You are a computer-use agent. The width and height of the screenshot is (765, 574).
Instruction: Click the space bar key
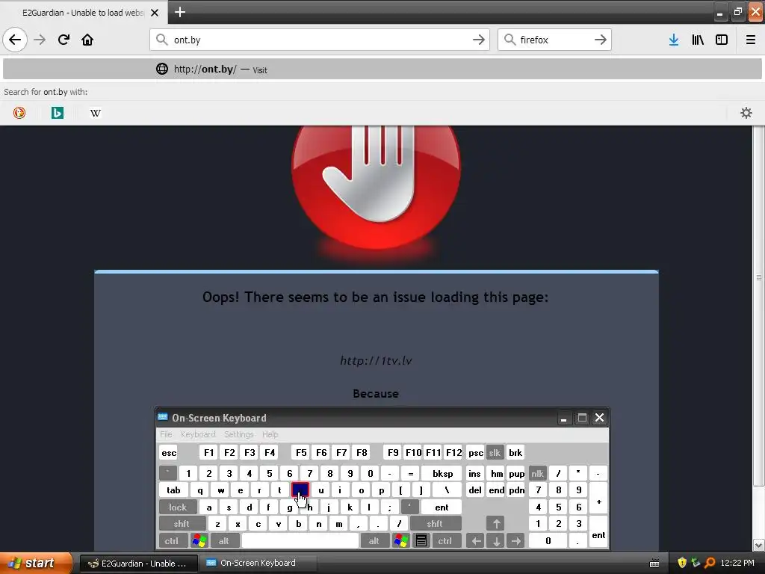coord(300,541)
